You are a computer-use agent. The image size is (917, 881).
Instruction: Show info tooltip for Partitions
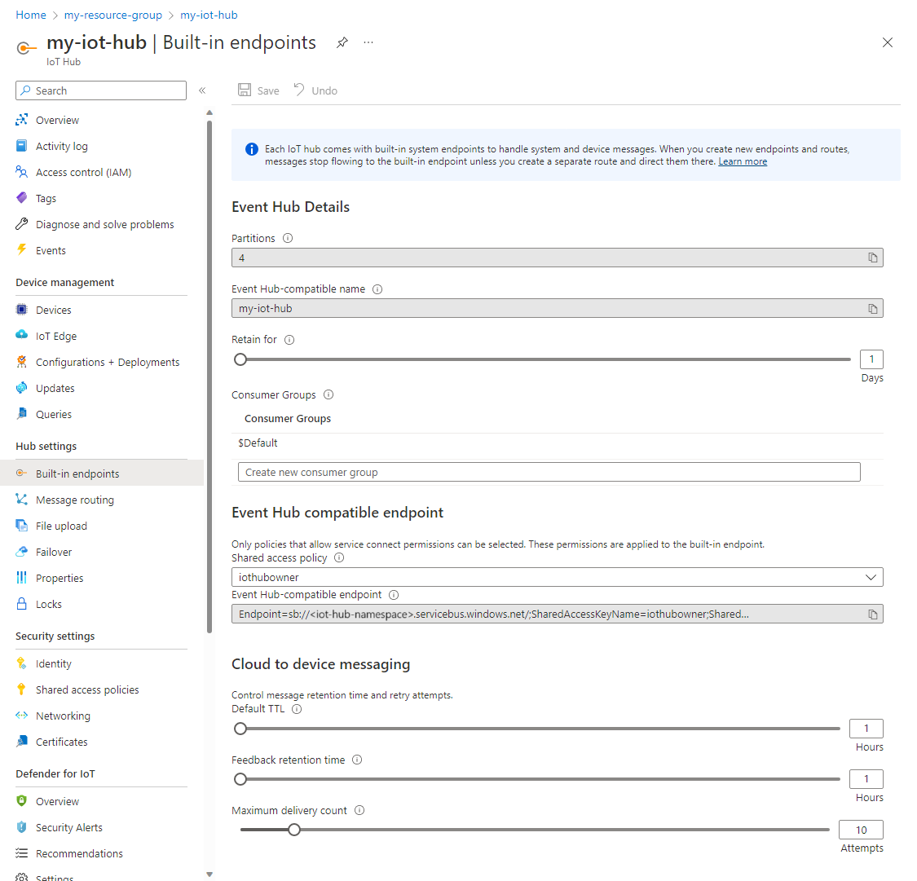point(288,238)
